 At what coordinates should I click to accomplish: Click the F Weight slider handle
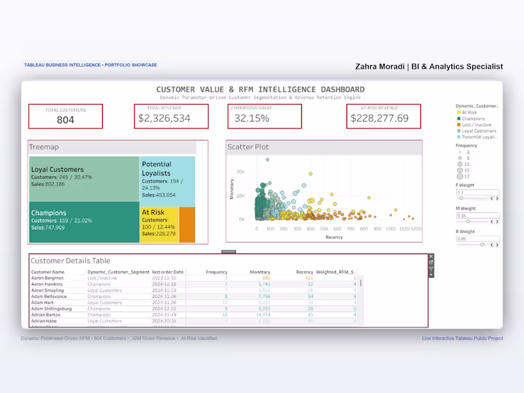click(x=461, y=198)
